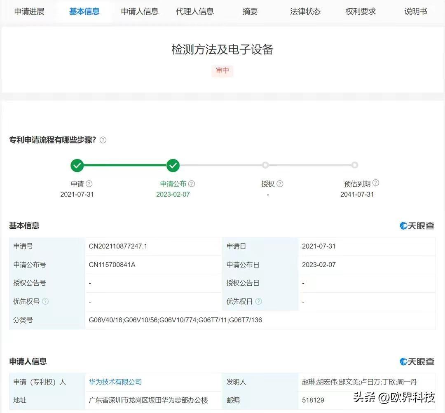Click the 审中 status badge
The width and height of the screenshot is (445, 413).
pyautogui.click(x=222, y=71)
